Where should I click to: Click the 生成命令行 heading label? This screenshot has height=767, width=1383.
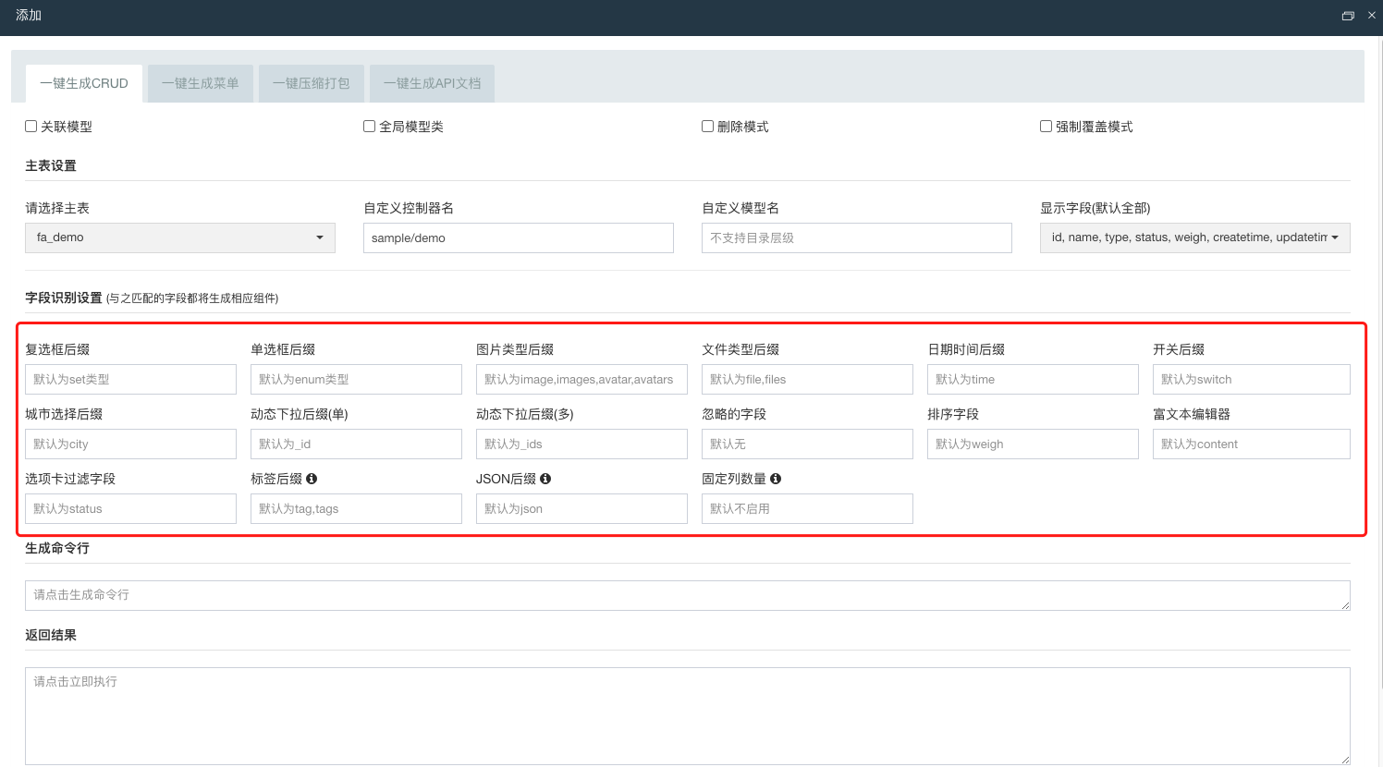click(57, 548)
